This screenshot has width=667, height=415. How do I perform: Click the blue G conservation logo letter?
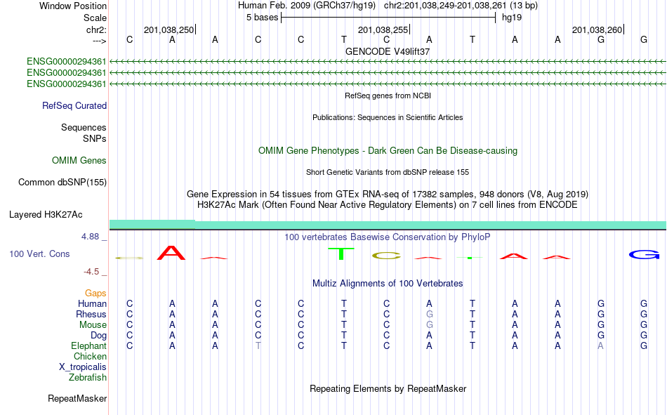point(644,254)
